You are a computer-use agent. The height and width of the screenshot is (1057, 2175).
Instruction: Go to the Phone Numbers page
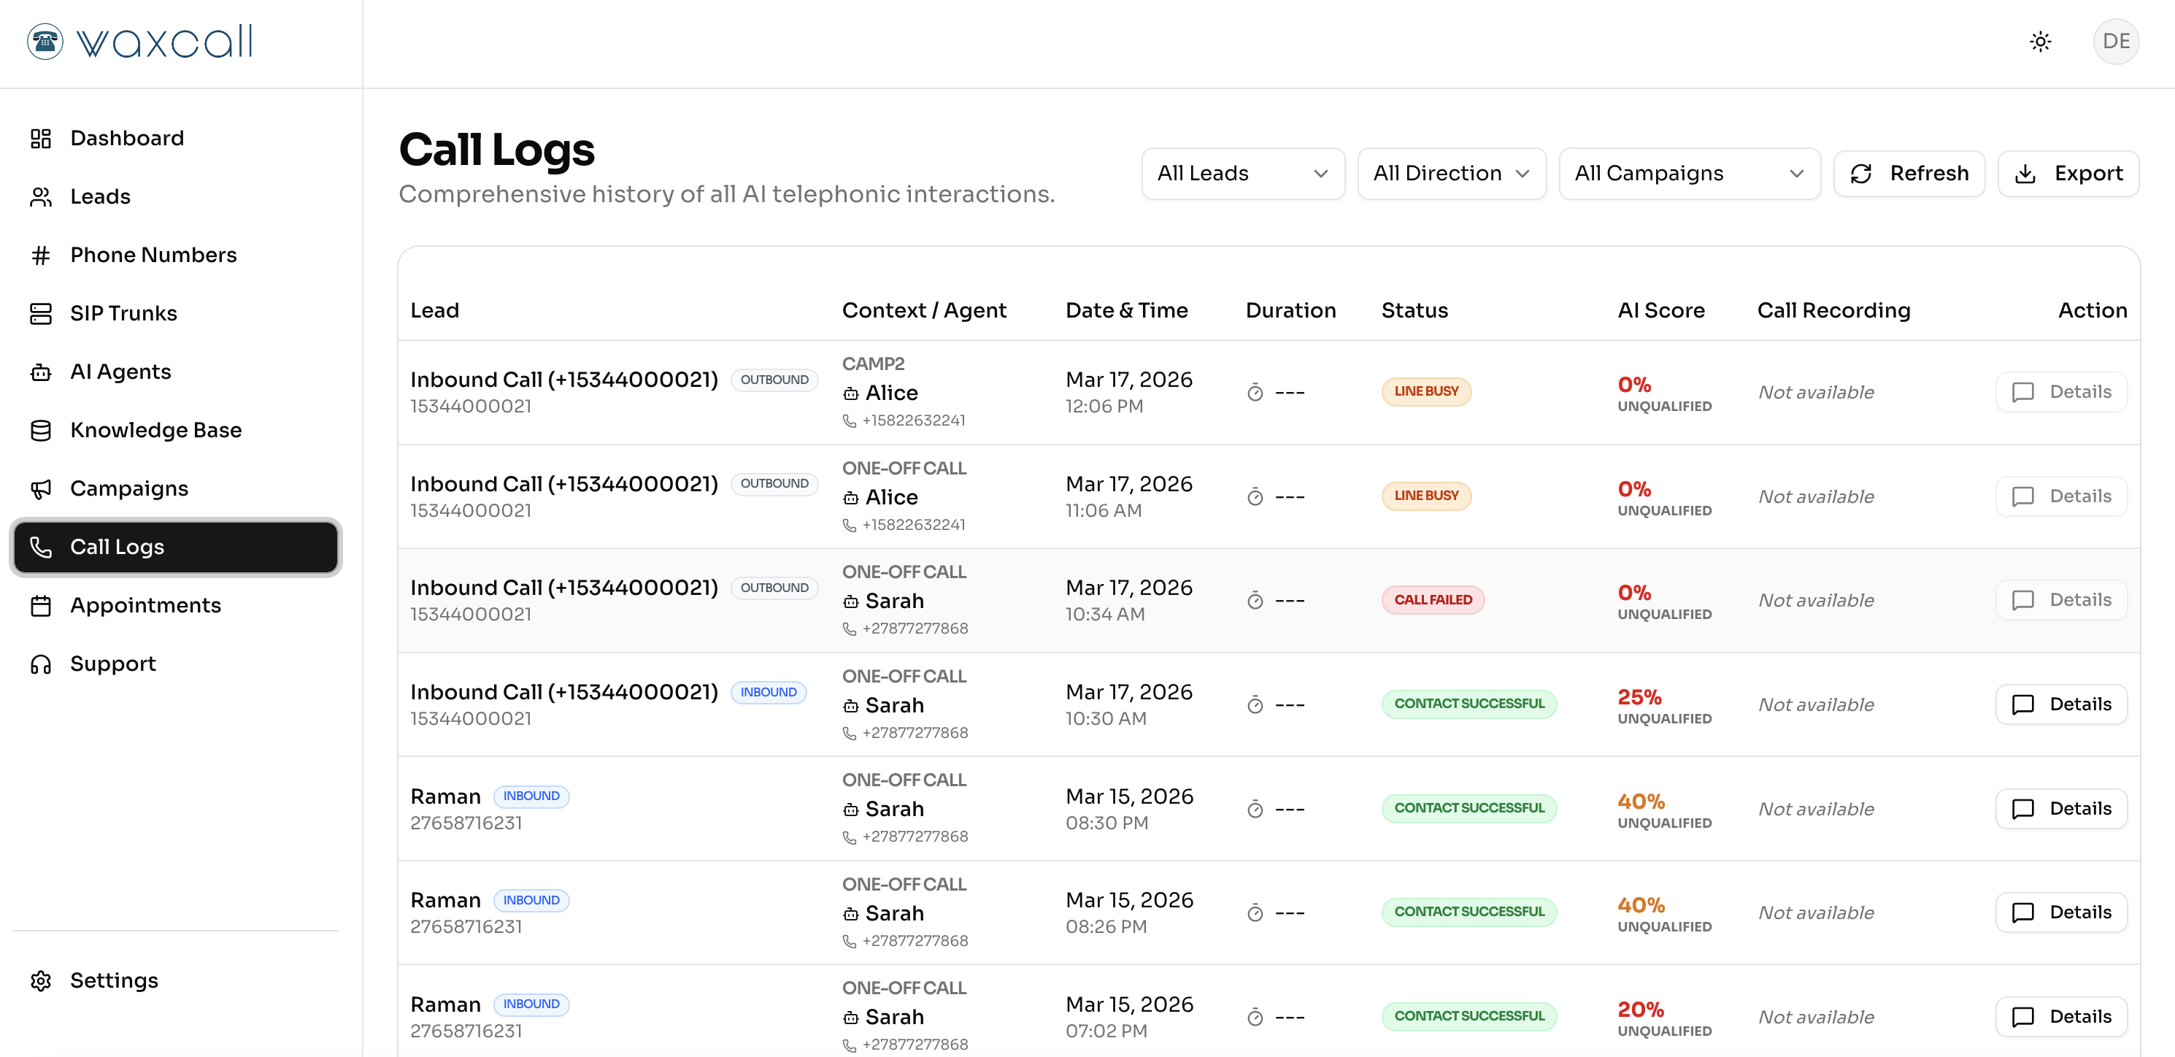coord(153,255)
